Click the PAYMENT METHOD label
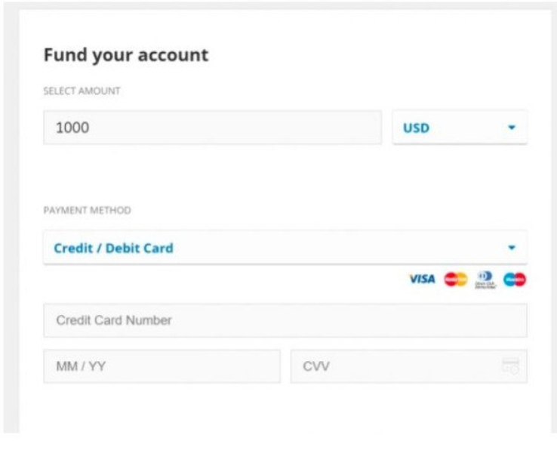 click(x=87, y=210)
